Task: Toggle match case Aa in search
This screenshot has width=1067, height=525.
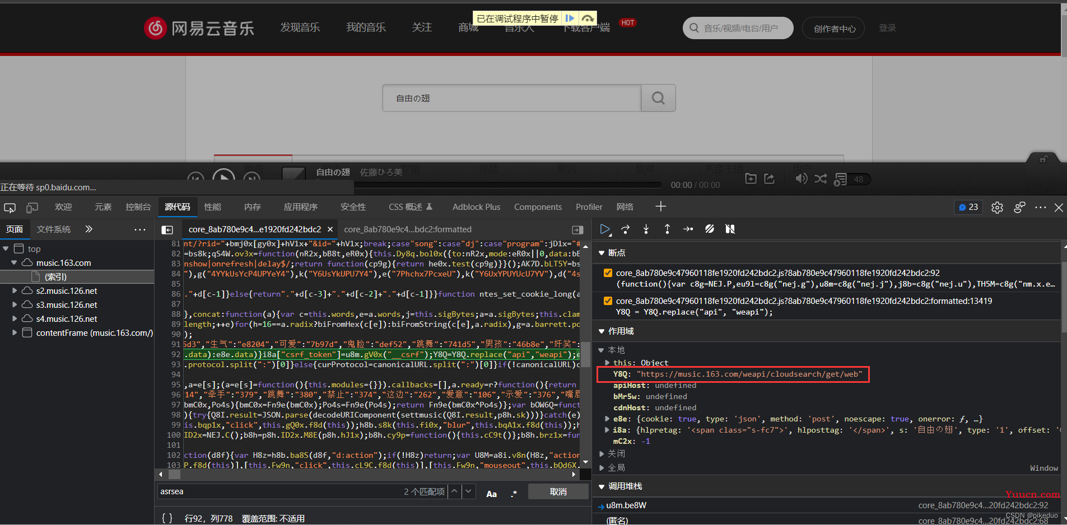Action: tap(491, 494)
